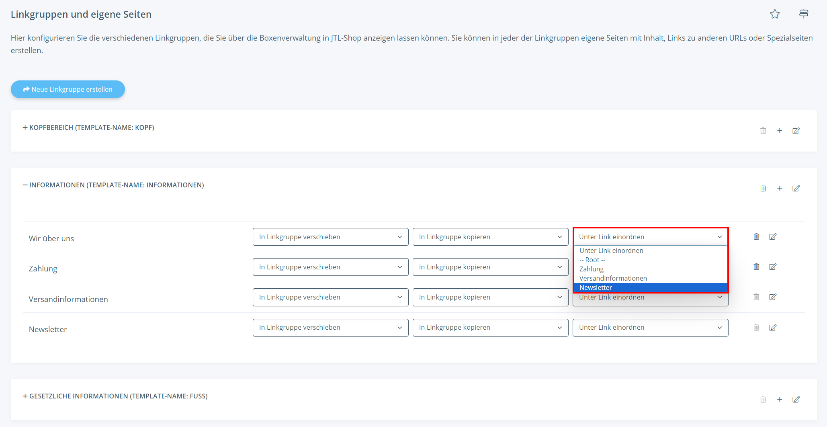The width and height of the screenshot is (827, 427).
Task: Click plus icon for Gesetzliche Informationen group
Action: coord(780,399)
